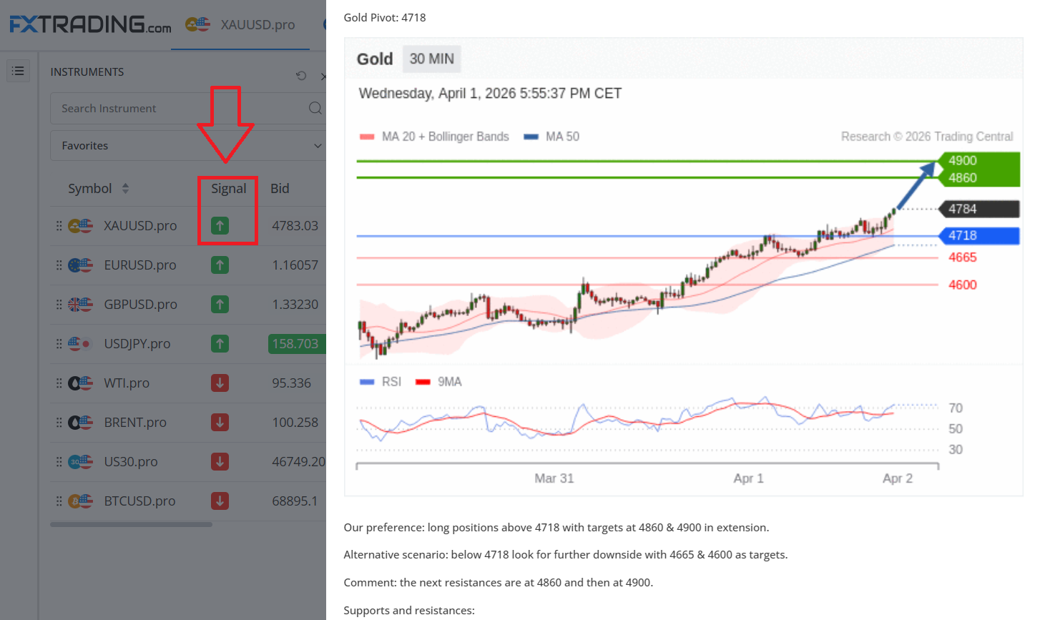Viewport: 1040px width, 620px height.
Task: Click the BTCUSD.pro bitcoin flag icon
Action: point(81,501)
